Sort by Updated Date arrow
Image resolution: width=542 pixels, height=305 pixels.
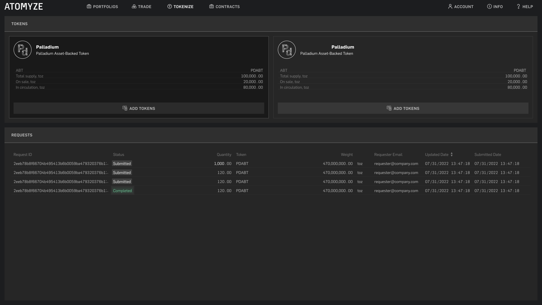[x=452, y=154]
